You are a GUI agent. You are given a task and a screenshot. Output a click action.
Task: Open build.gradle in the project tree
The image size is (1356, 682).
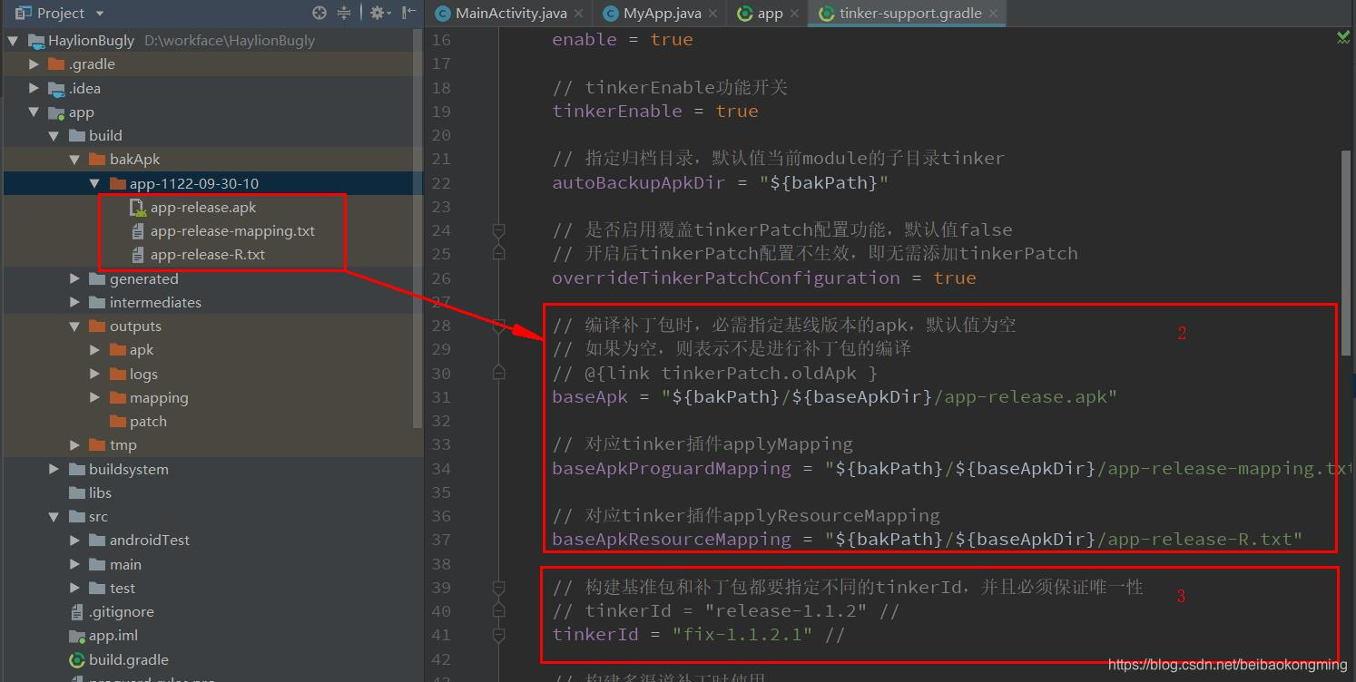point(128,659)
